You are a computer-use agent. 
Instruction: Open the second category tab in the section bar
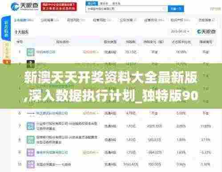pos(50,20)
